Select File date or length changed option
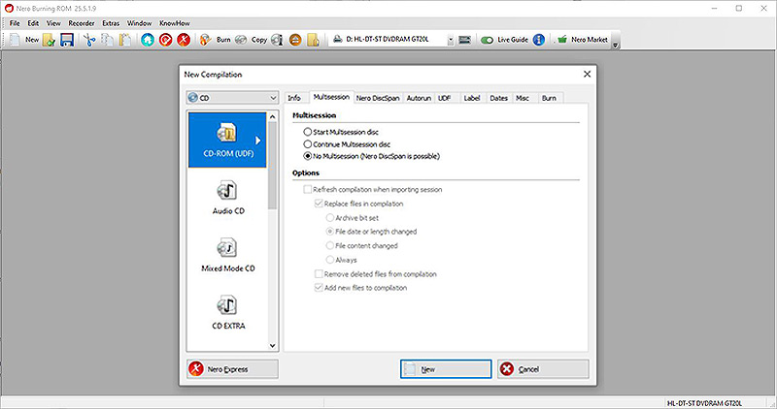The image size is (777, 409). tap(329, 232)
